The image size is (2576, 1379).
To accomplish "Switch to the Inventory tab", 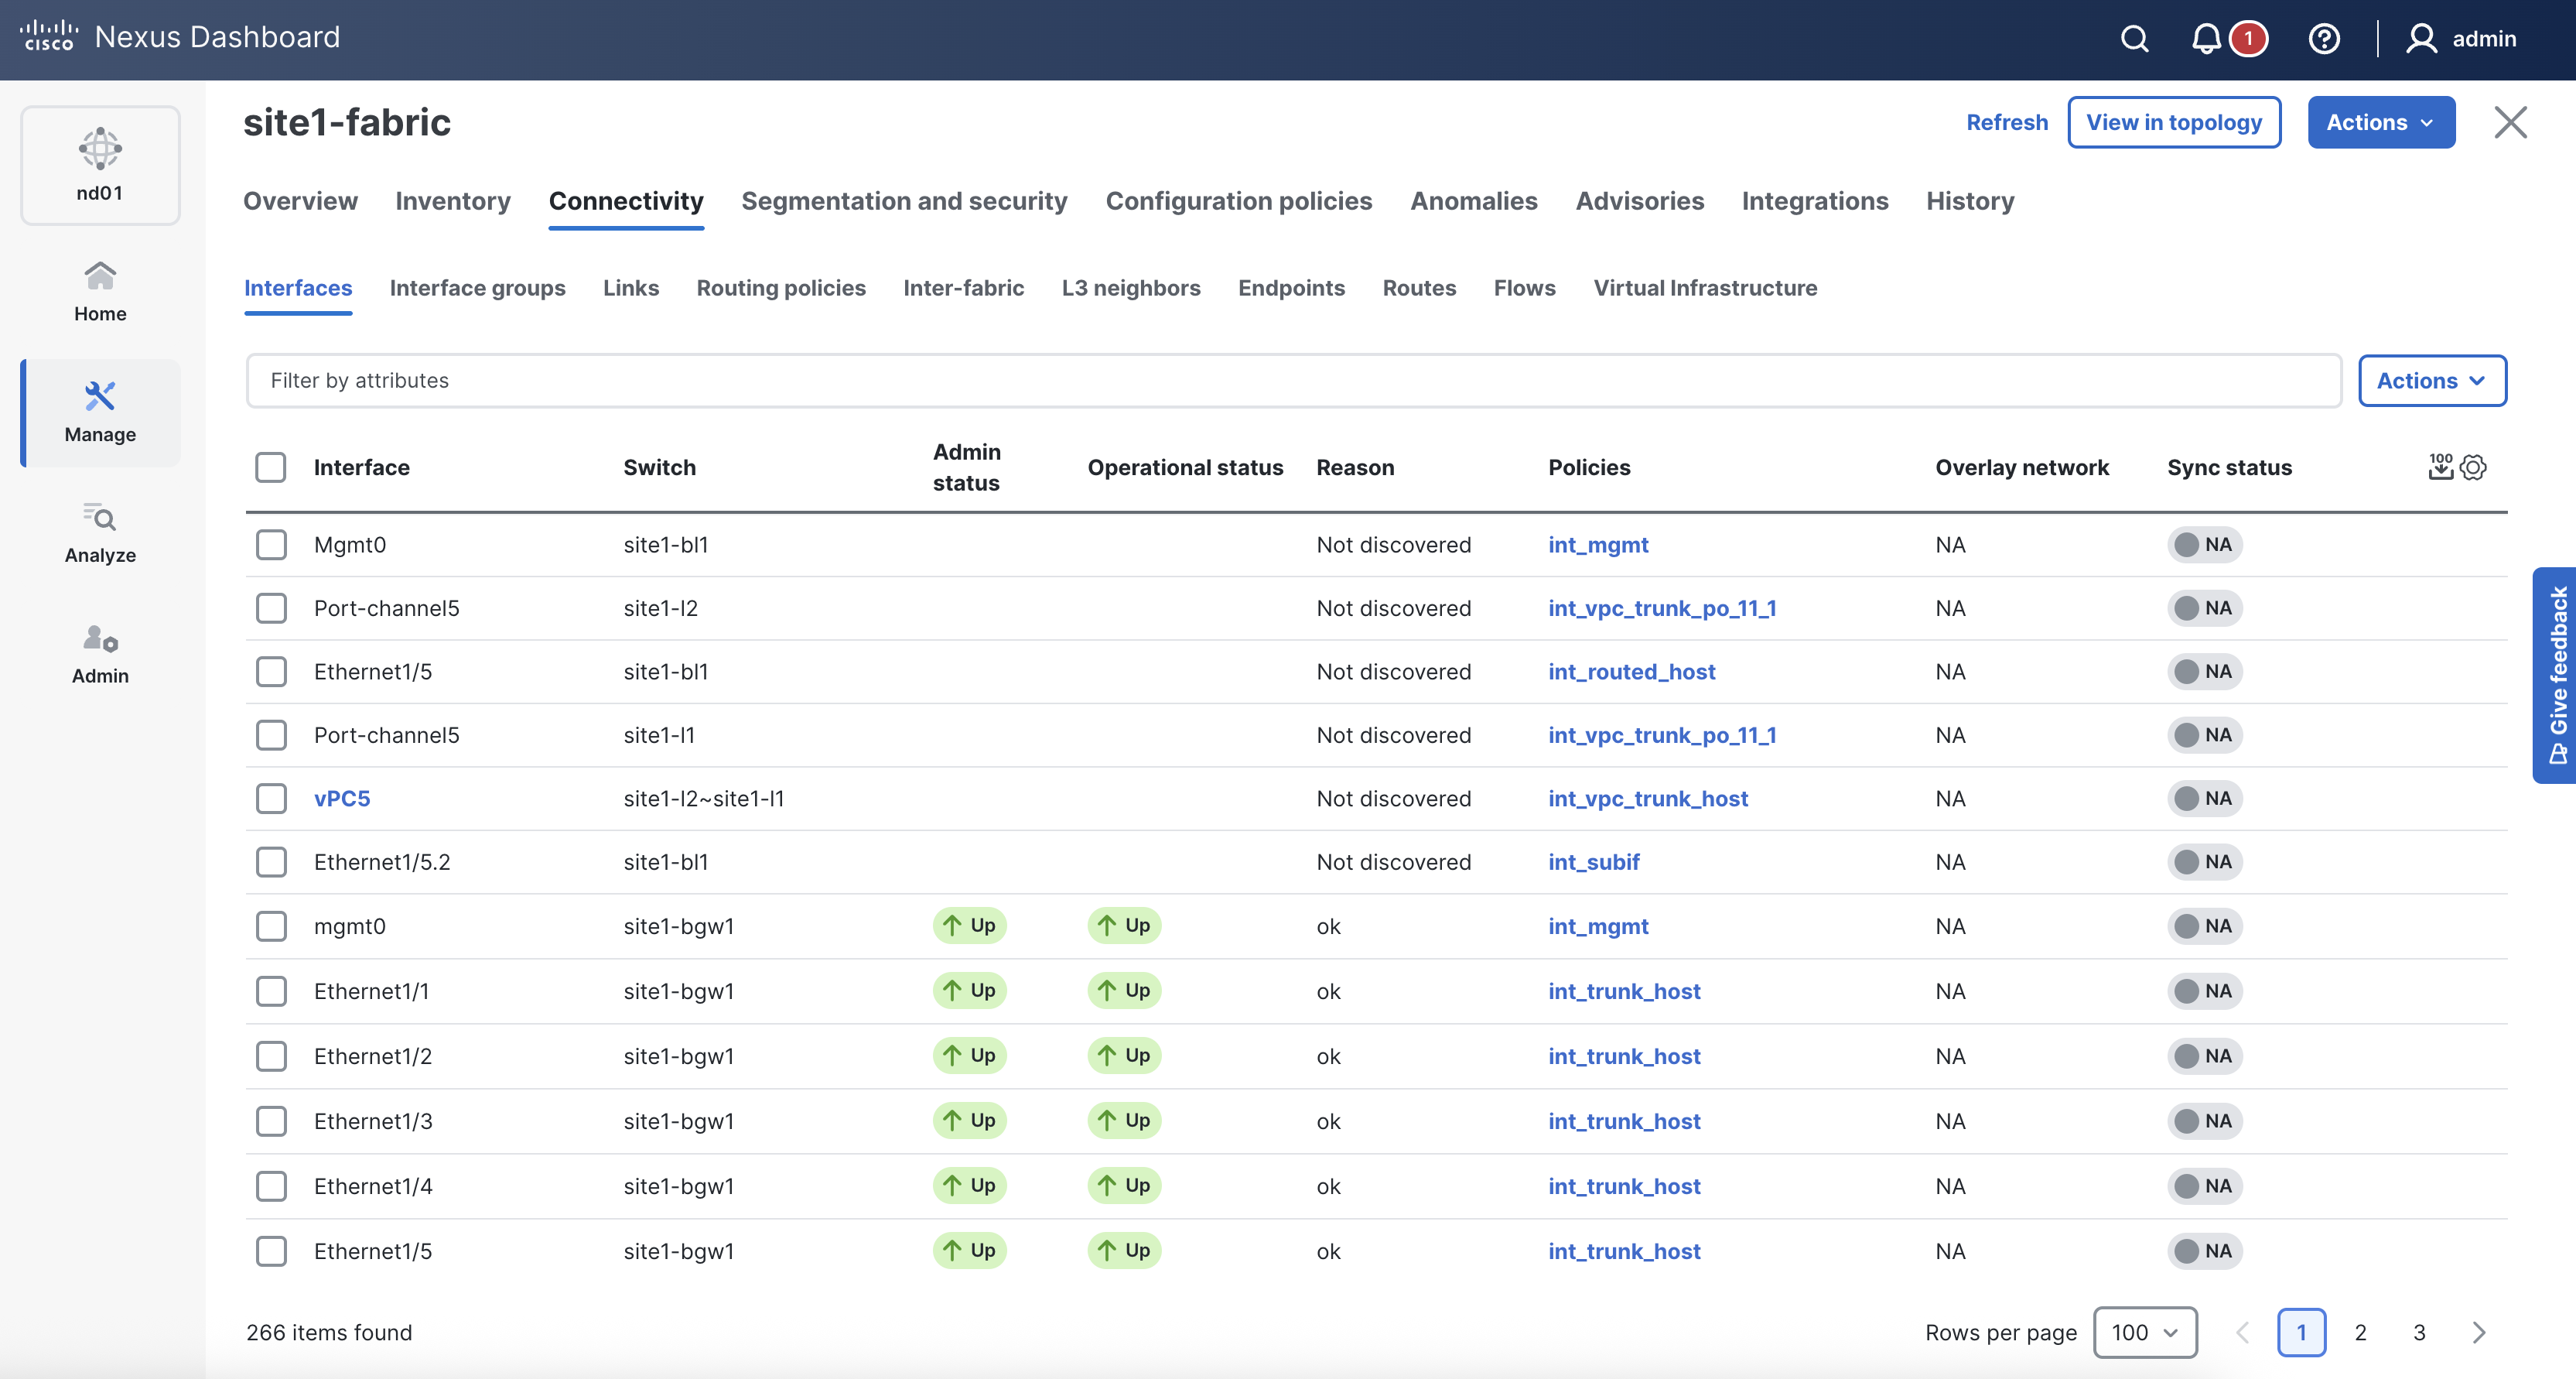I will 452,201.
